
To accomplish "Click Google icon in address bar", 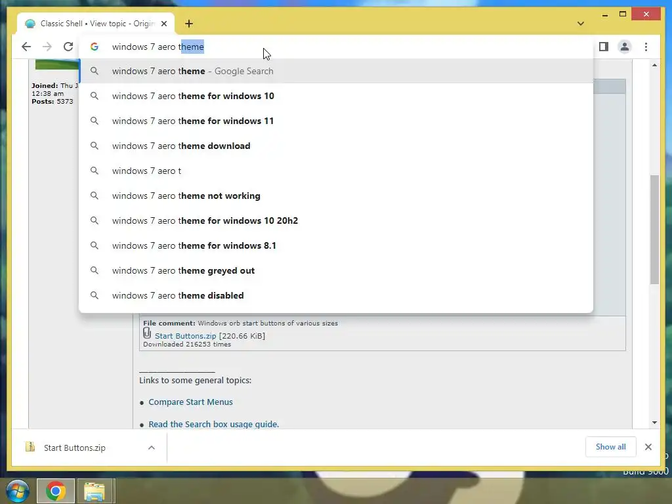I will (x=94, y=47).
